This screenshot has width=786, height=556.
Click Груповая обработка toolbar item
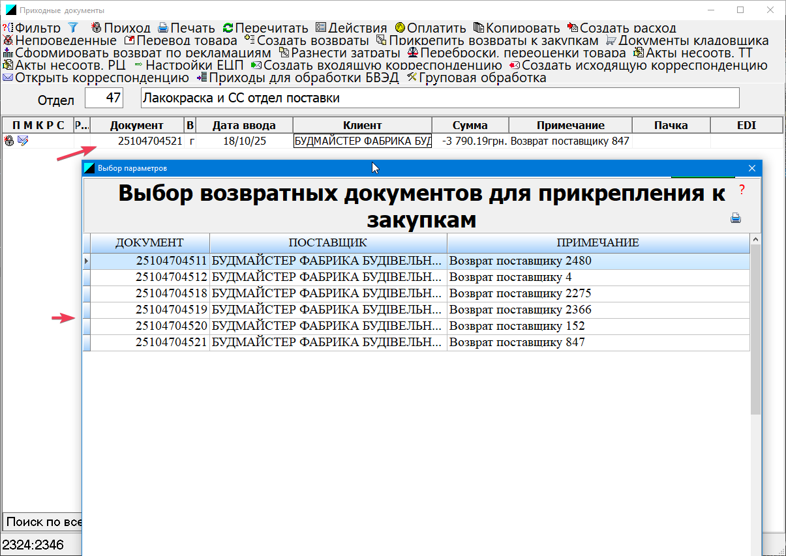point(476,78)
